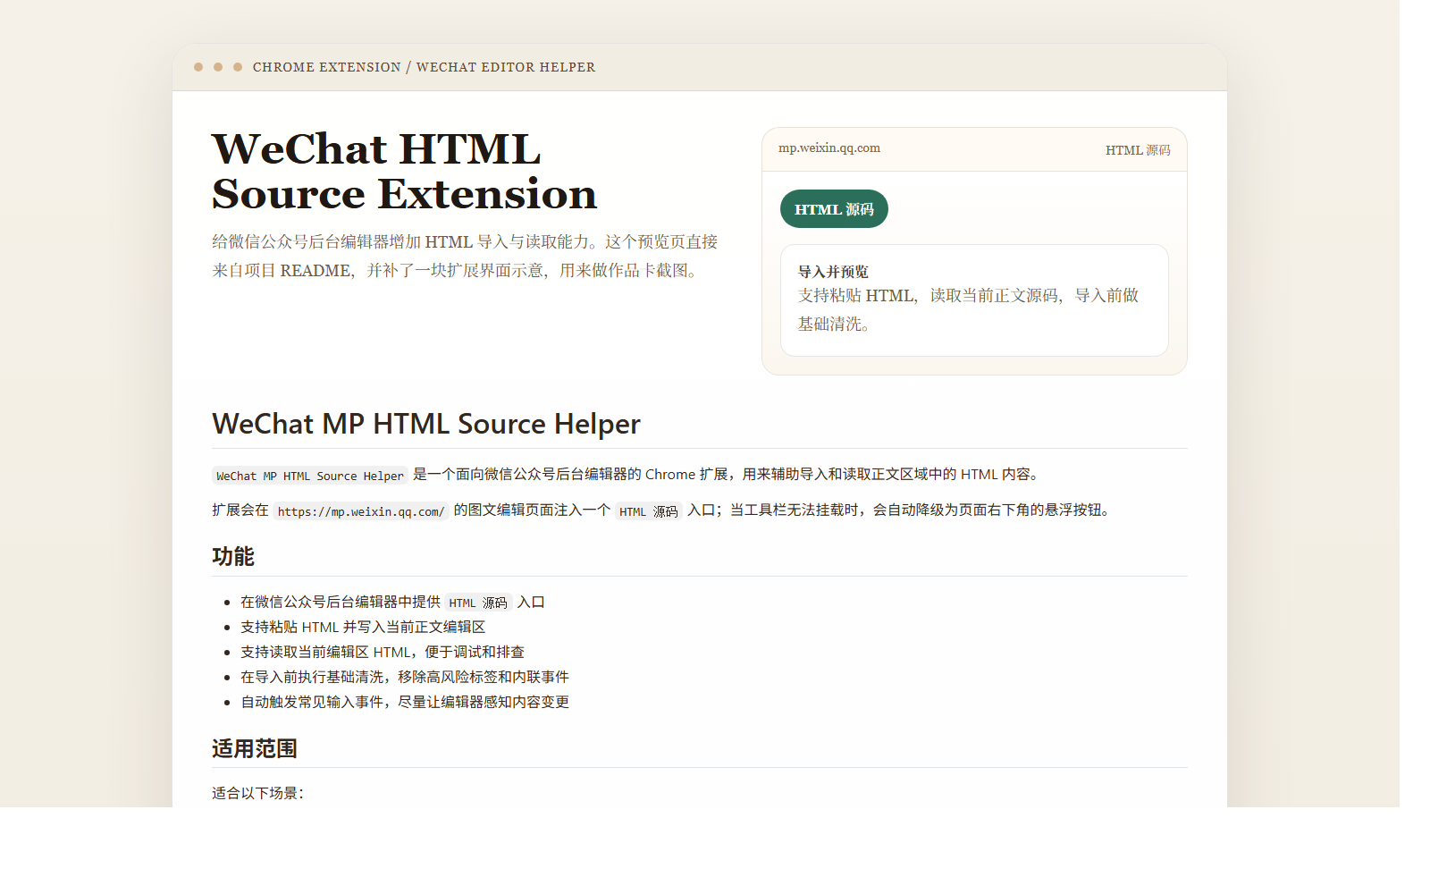Click the green HTML 源码 pill button
1430x894 pixels.
click(833, 209)
